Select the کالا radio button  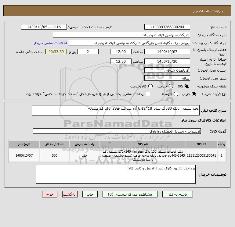(187, 86)
